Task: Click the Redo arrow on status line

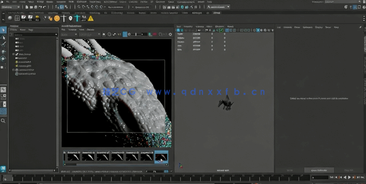Action: click(x=45, y=7)
